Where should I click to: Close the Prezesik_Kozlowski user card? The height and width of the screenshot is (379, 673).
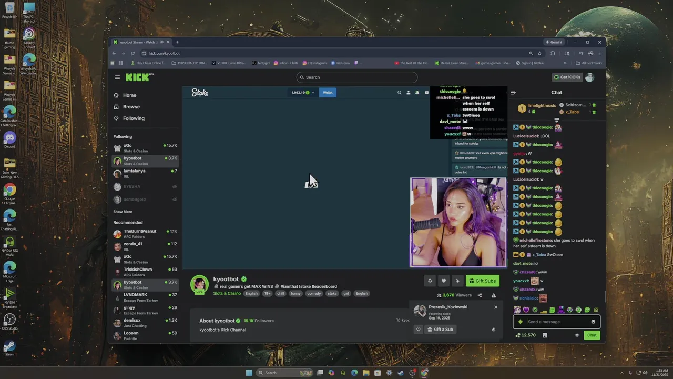[x=495, y=307]
